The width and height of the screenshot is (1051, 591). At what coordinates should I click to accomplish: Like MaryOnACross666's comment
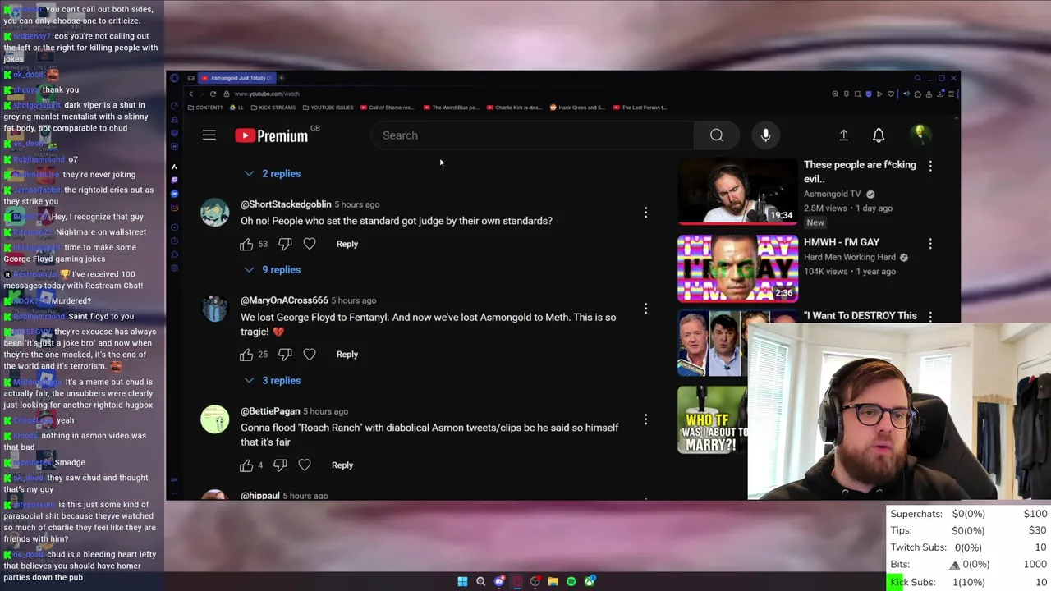[x=246, y=355]
